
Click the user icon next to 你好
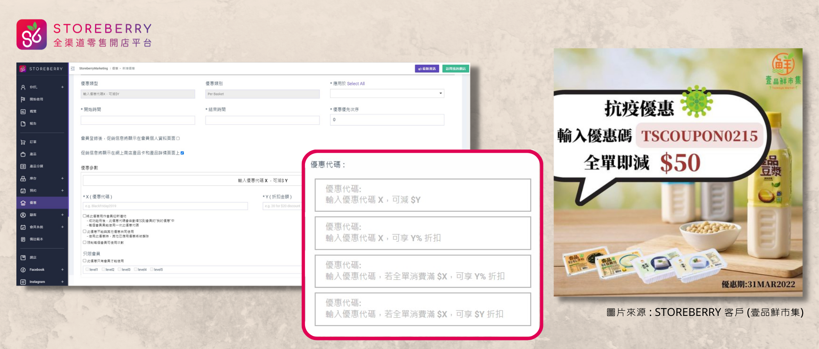(x=23, y=87)
